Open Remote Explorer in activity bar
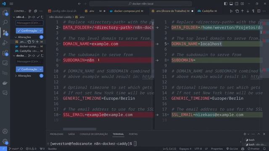This screenshot has width=269, height=151. pyautogui.click(x=5, y=63)
